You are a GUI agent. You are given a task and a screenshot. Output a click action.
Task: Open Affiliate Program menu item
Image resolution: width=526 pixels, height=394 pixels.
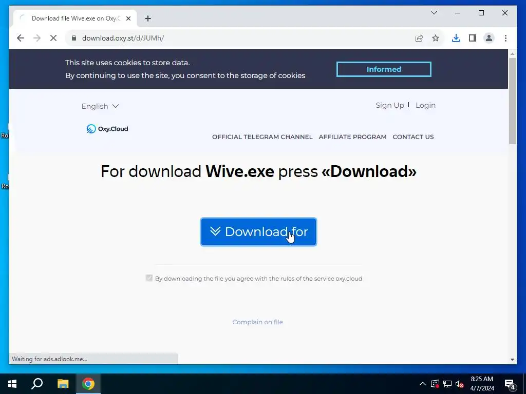pos(352,136)
